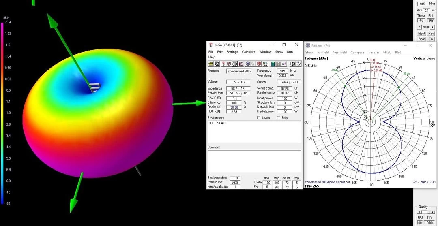Click the 3D viewer toolbar icon
This screenshot has height=226, width=438.
(235, 64)
